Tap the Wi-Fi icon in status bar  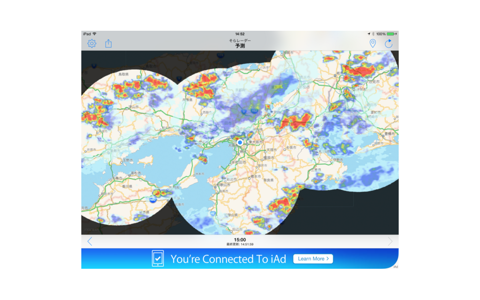[x=94, y=34]
